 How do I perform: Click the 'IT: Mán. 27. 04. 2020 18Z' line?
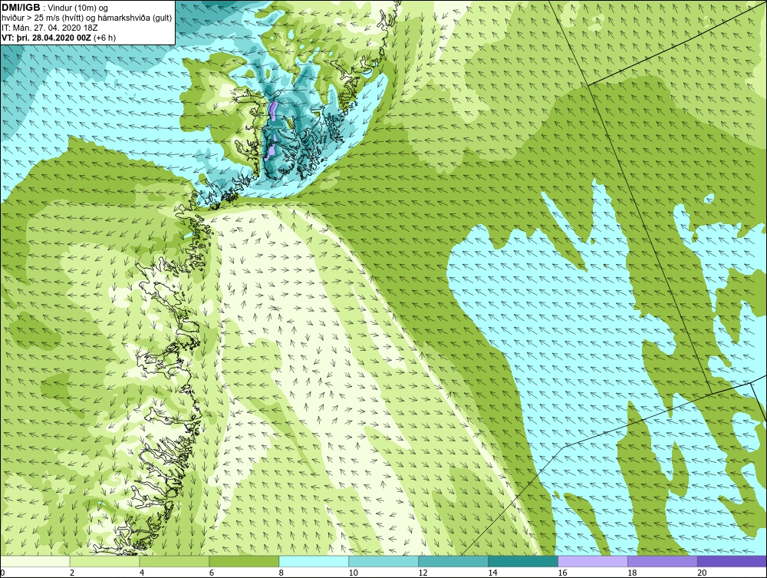tap(49, 28)
